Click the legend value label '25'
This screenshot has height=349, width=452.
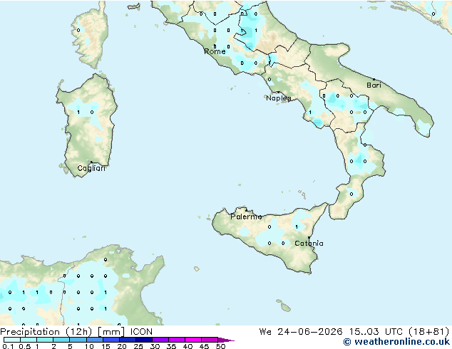pyautogui.click(x=138, y=346)
